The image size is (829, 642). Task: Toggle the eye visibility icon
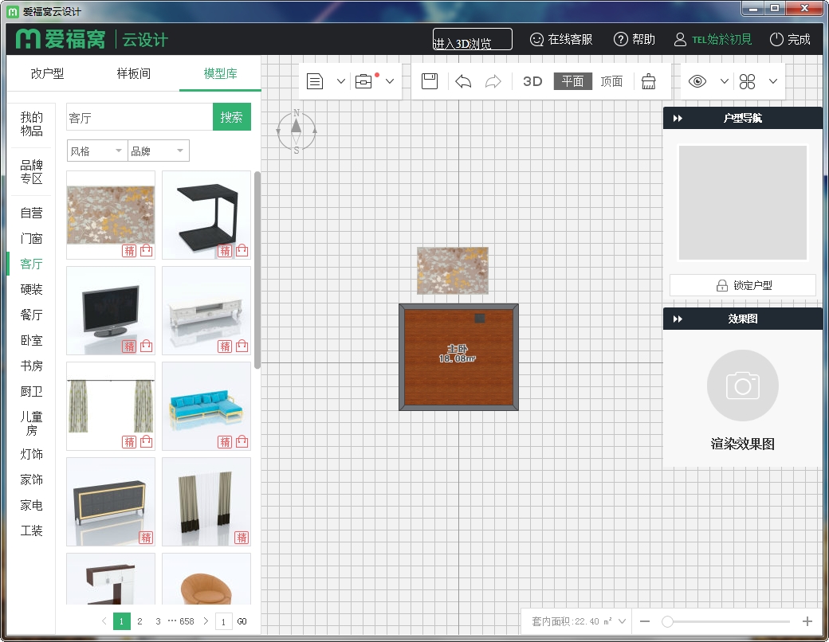click(697, 81)
